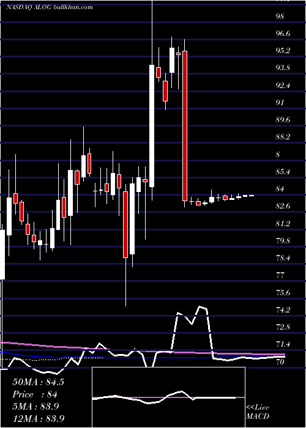Click the 77 price axis label
306x428 pixels.
coord(280,275)
